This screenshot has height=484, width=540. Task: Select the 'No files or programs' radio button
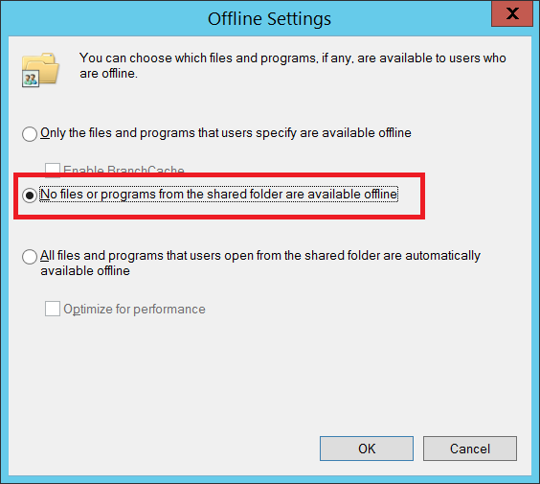point(30,196)
